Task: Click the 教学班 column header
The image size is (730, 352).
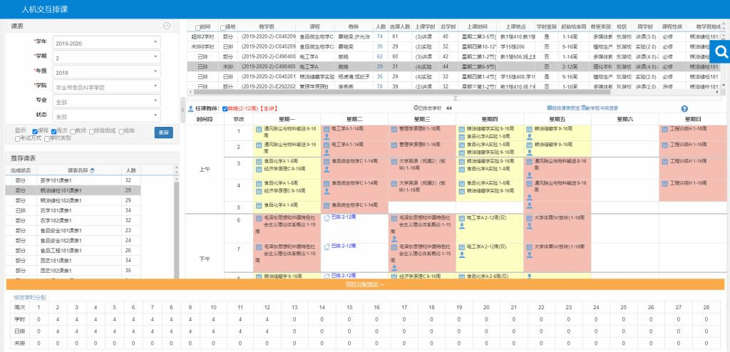Action: (268, 26)
